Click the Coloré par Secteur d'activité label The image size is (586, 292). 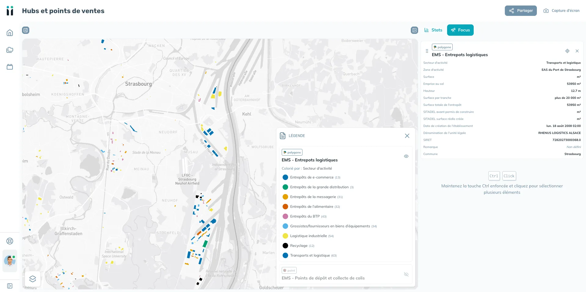coord(307,168)
